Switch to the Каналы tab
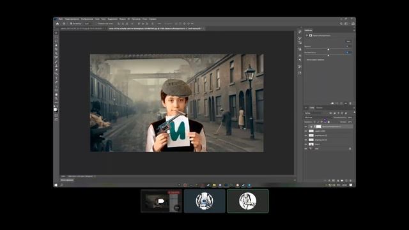The width and height of the screenshot is (409, 230). coord(320,108)
